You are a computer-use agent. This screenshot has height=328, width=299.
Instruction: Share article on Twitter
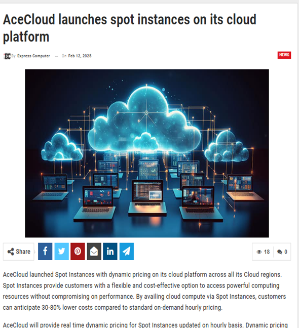[x=61, y=251]
